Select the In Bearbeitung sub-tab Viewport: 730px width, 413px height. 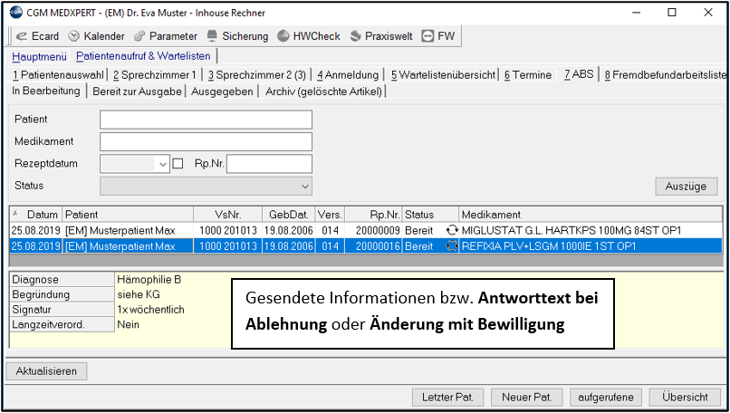(45, 91)
